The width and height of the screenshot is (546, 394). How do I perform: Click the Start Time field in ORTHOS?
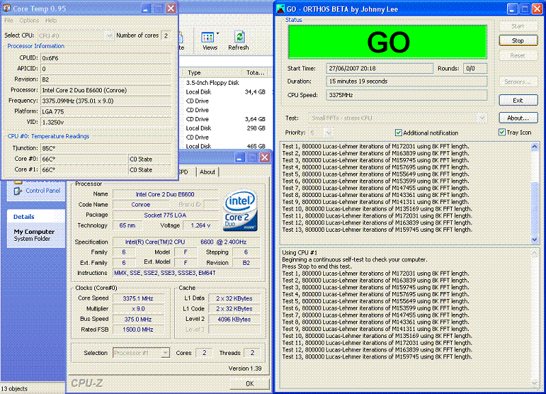pos(379,68)
